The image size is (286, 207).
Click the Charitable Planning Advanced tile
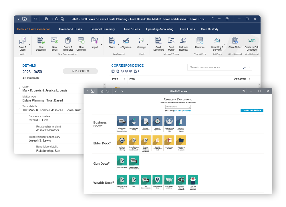coord(192,180)
